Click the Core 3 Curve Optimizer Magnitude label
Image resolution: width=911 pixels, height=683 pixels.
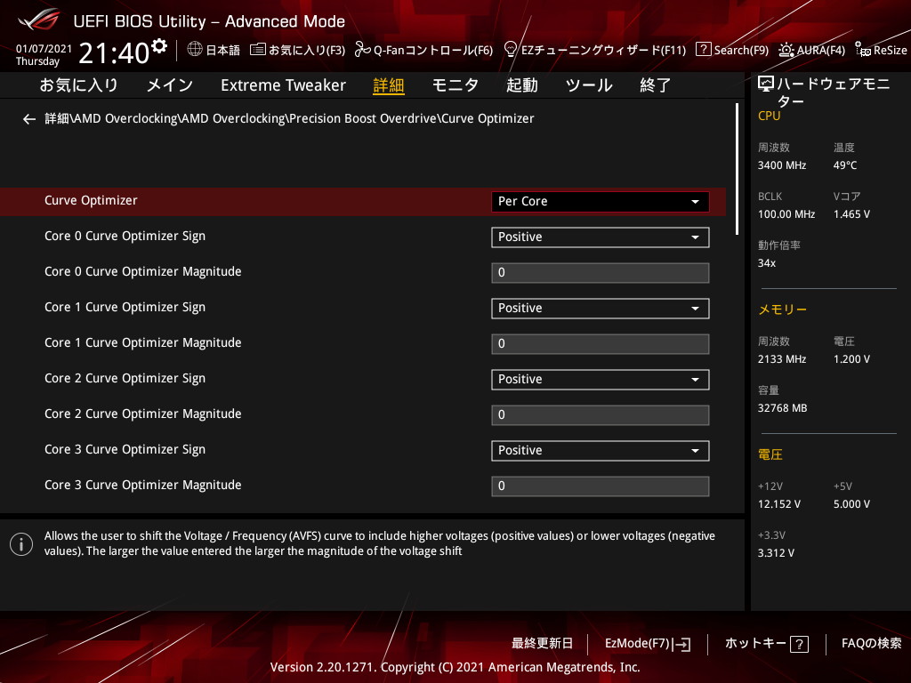(143, 485)
